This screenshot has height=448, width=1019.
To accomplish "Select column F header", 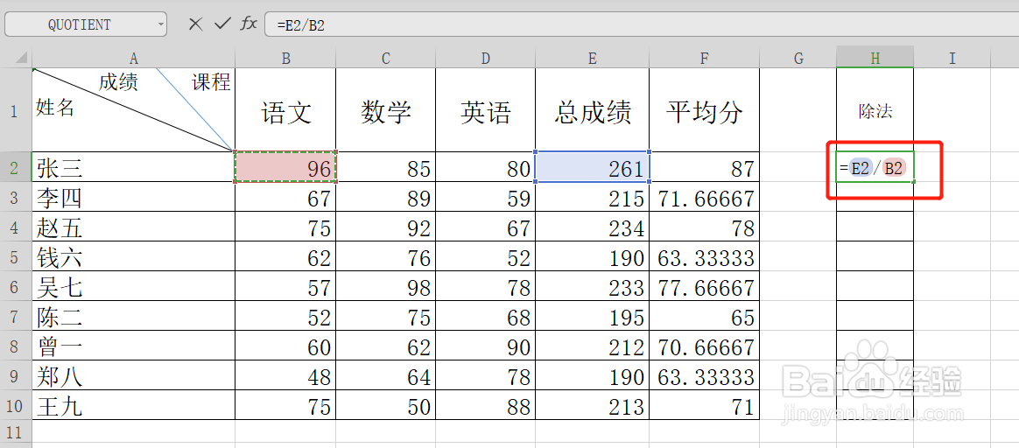I will pyautogui.click(x=705, y=59).
